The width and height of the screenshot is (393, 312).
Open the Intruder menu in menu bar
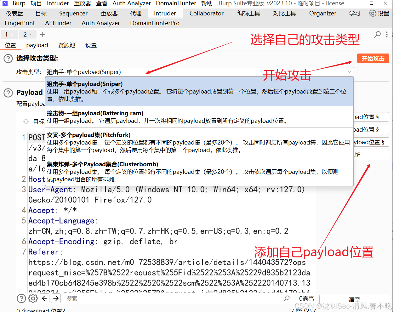[58, 3]
